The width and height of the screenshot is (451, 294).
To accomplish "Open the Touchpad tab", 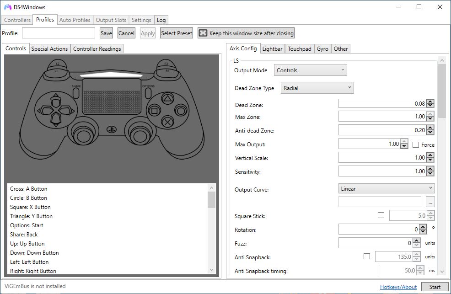I will [300, 48].
